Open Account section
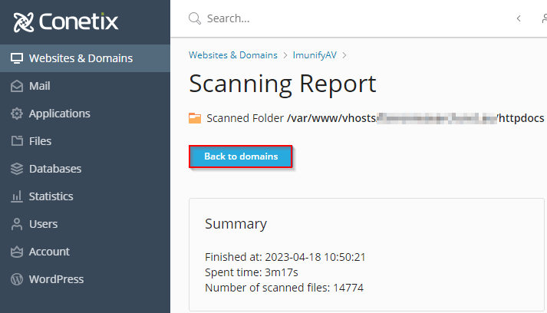The image size is (547, 313). coord(85,252)
